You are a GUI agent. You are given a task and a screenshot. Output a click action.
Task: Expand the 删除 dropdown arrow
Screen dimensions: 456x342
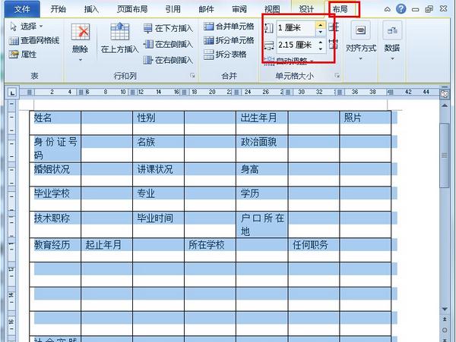coord(81,60)
